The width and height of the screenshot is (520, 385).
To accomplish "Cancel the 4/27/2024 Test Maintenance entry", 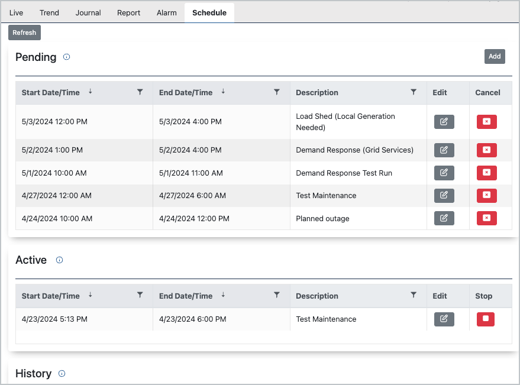I will pos(486,195).
